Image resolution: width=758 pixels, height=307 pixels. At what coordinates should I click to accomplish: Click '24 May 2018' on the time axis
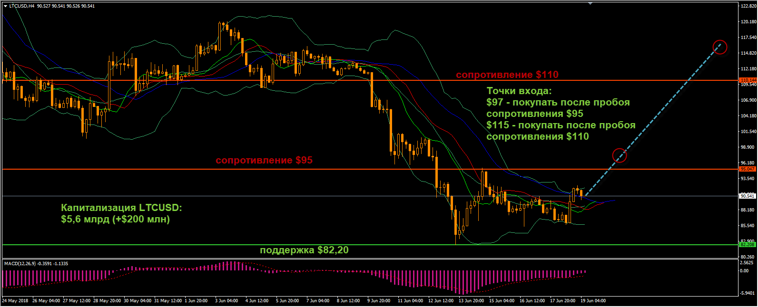coord(15,301)
